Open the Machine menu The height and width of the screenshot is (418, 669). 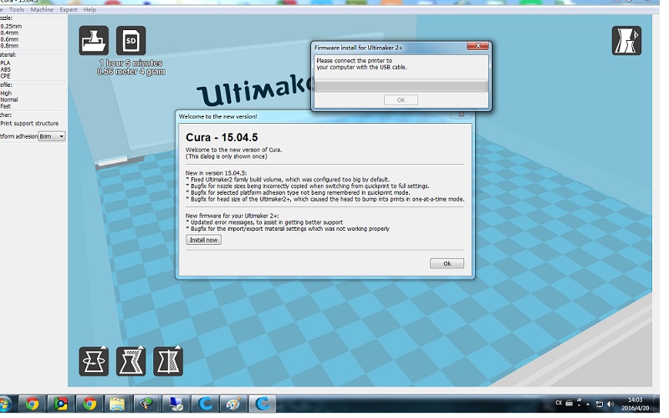[42, 9]
